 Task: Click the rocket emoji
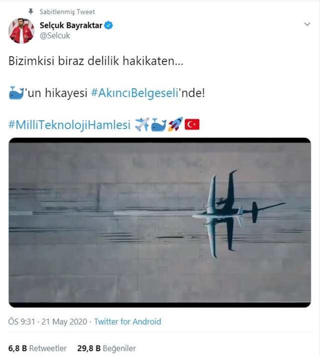(175, 125)
